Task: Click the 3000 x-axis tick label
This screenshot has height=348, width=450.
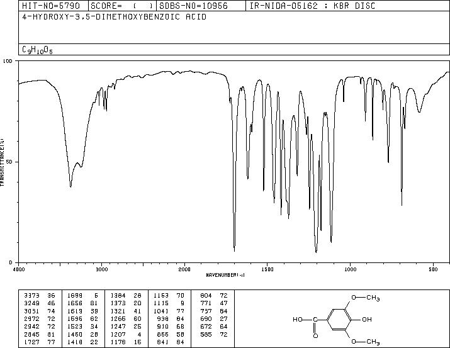Action: 101,269
